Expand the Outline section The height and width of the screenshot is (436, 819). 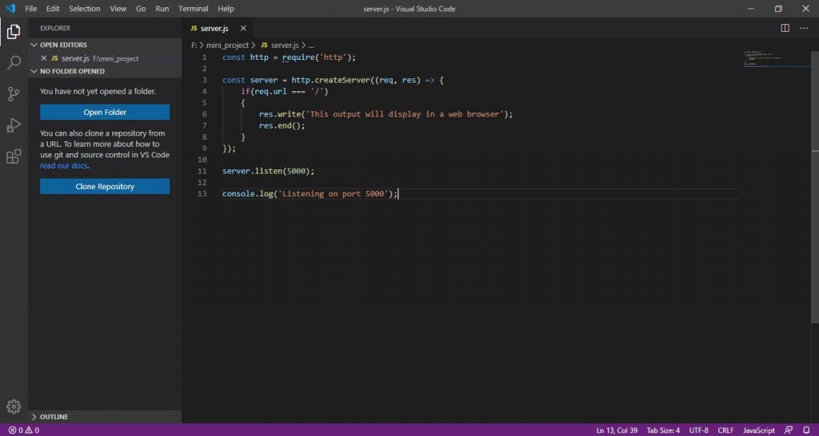click(105, 417)
